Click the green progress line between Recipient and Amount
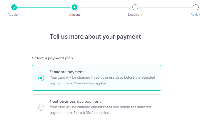Screen dimensions: 203x124 (x=44, y=7)
